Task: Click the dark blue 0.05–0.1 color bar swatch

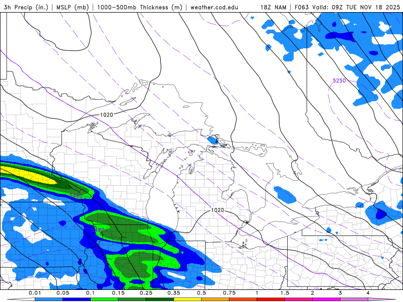Action: tap(77, 299)
